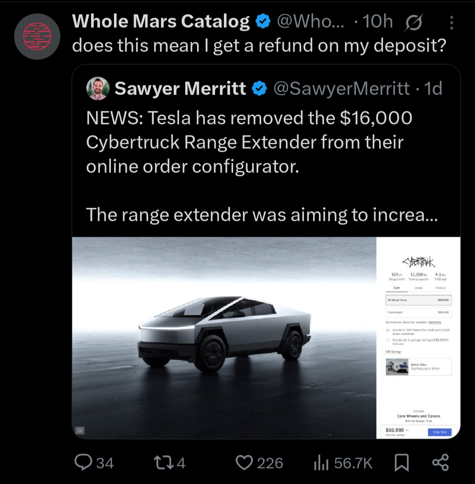The image size is (475, 484).
Task: Select the All-Wheel Drive trim option
Action: 419,300
